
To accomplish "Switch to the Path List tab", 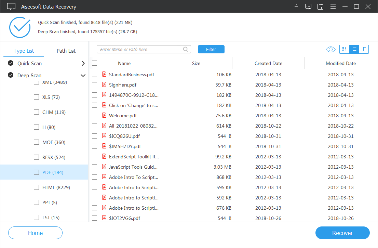I will (x=66, y=51).
